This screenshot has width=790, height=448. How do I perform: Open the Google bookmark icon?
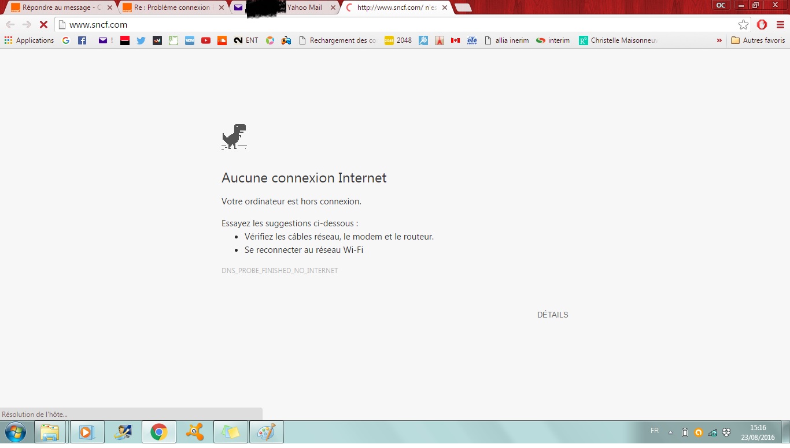point(66,40)
